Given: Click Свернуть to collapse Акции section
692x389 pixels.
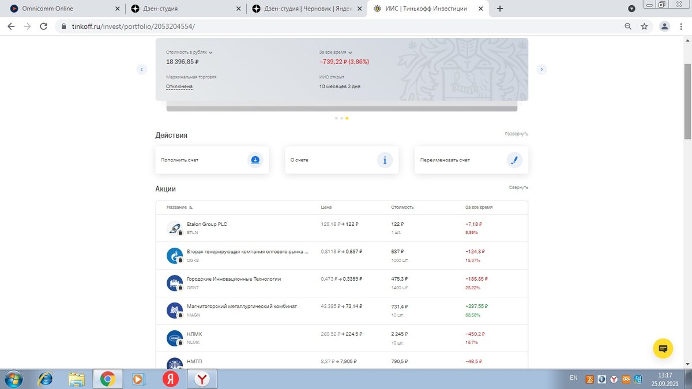Looking at the screenshot, I should pyautogui.click(x=518, y=187).
